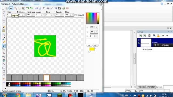Image resolution: width=173 pixels, height=97 pixels.
Task: Click the Non-layout entry
Action: (147, 49)
